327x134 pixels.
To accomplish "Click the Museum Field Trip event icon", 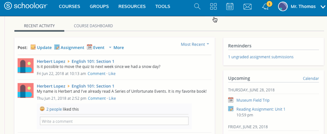I will [x=231, y=100].
